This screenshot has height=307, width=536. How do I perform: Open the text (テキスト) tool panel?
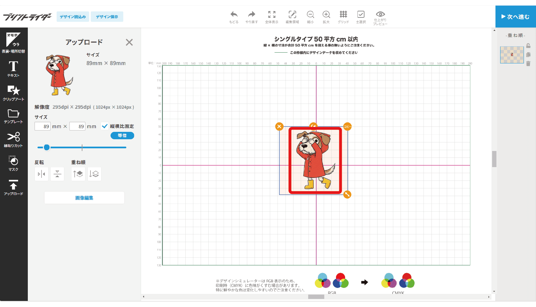[13, 68]
